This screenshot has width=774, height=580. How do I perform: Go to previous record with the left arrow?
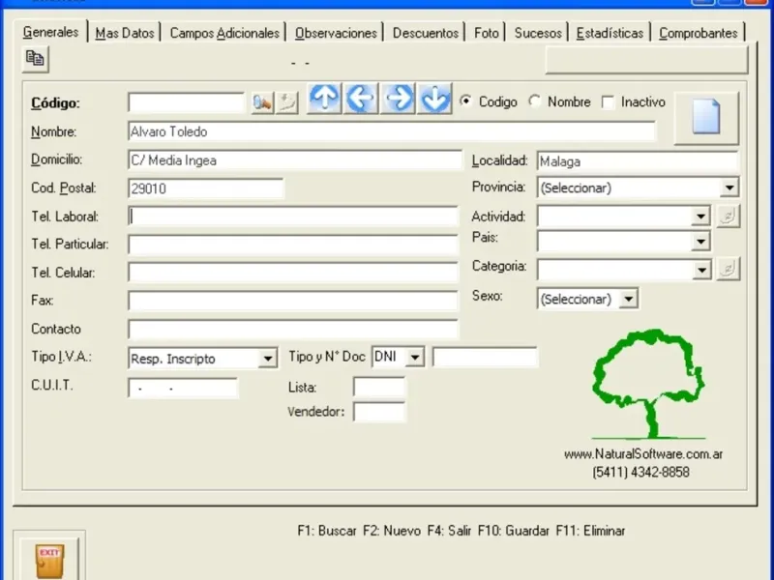361,99
